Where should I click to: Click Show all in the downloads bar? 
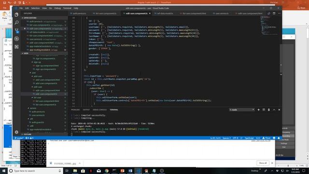(x=263, y=163)
